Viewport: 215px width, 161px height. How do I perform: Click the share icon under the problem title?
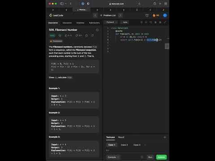point(92,35)
